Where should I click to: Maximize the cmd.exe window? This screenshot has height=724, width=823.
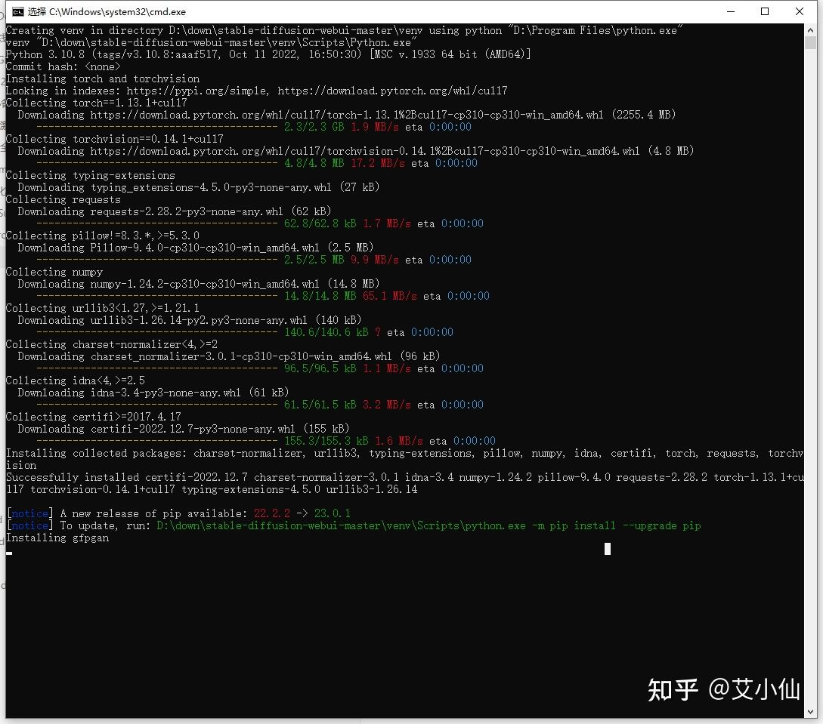[x=765, y=11]
